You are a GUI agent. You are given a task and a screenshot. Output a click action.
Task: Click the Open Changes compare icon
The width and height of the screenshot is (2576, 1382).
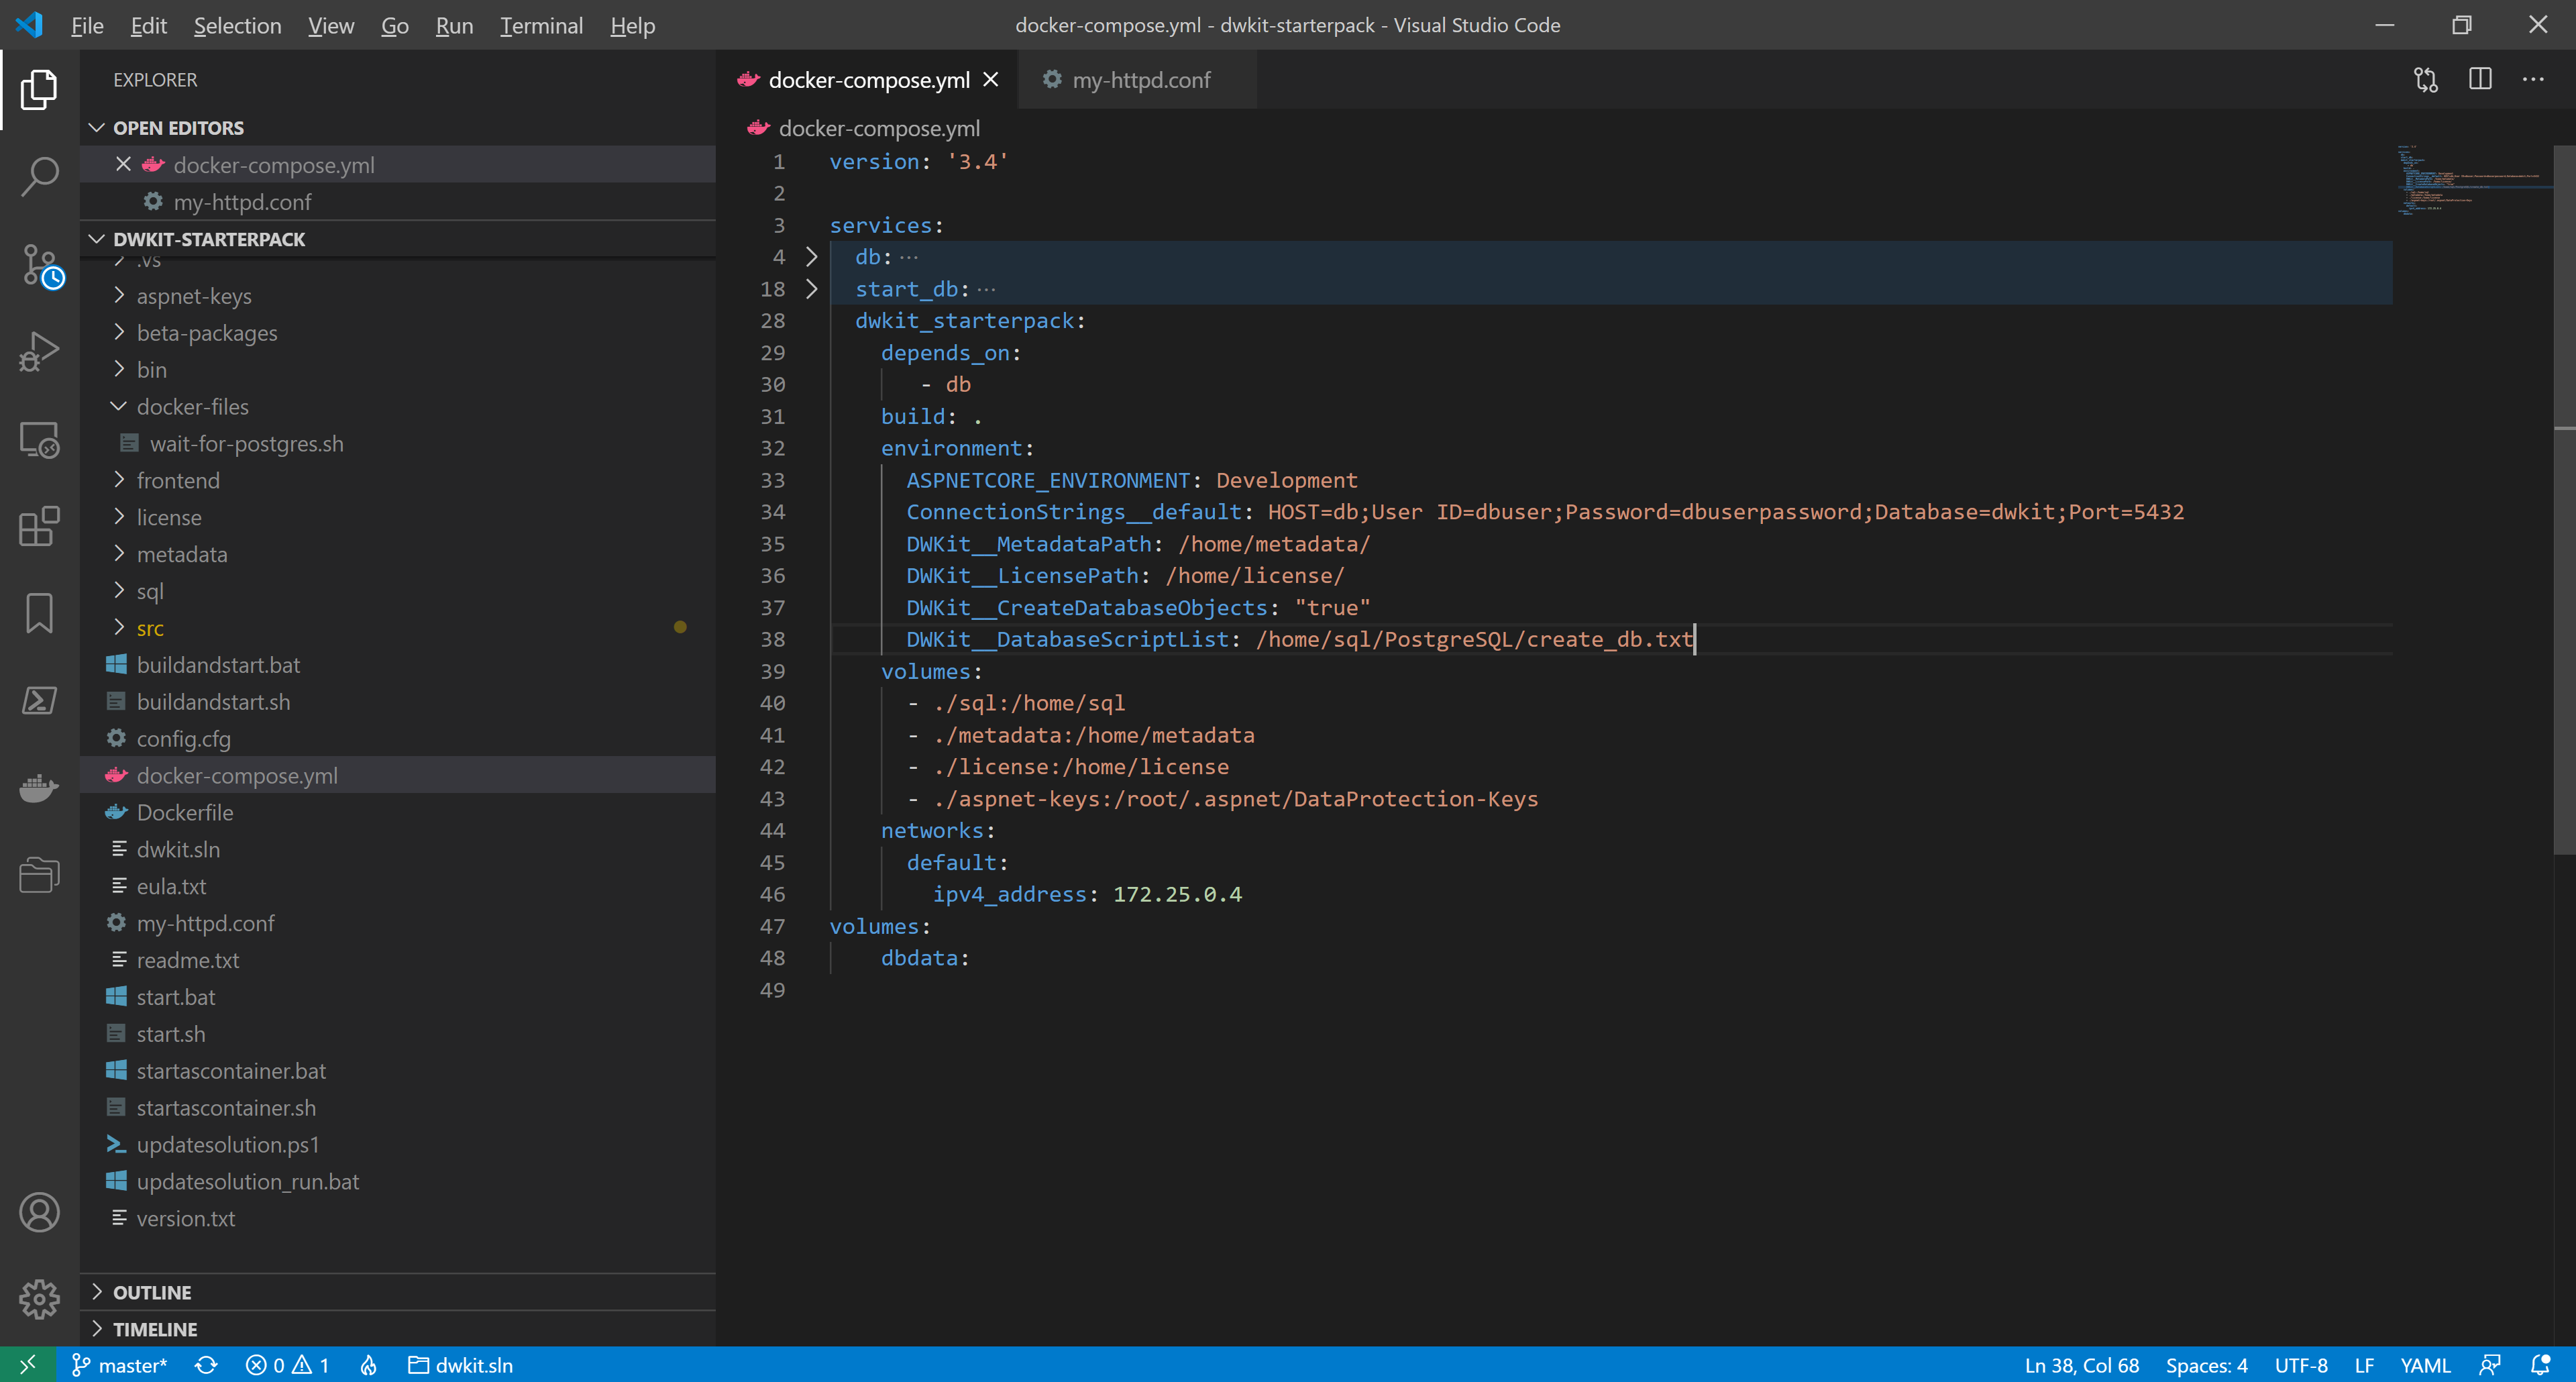(x=2426, y=79)
